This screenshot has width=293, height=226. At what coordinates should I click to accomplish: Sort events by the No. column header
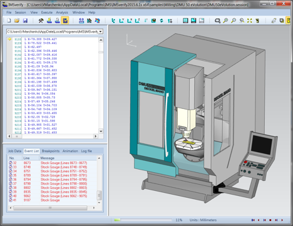coord(15,158)
